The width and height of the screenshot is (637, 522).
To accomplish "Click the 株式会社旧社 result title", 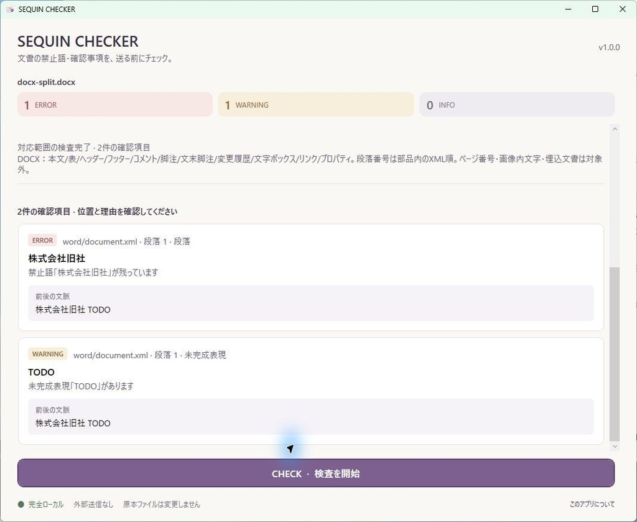I will (x=57, y=258).
